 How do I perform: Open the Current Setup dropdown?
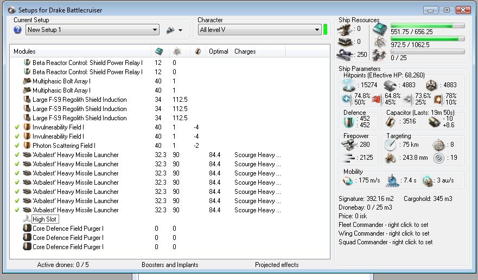(92, 30)
